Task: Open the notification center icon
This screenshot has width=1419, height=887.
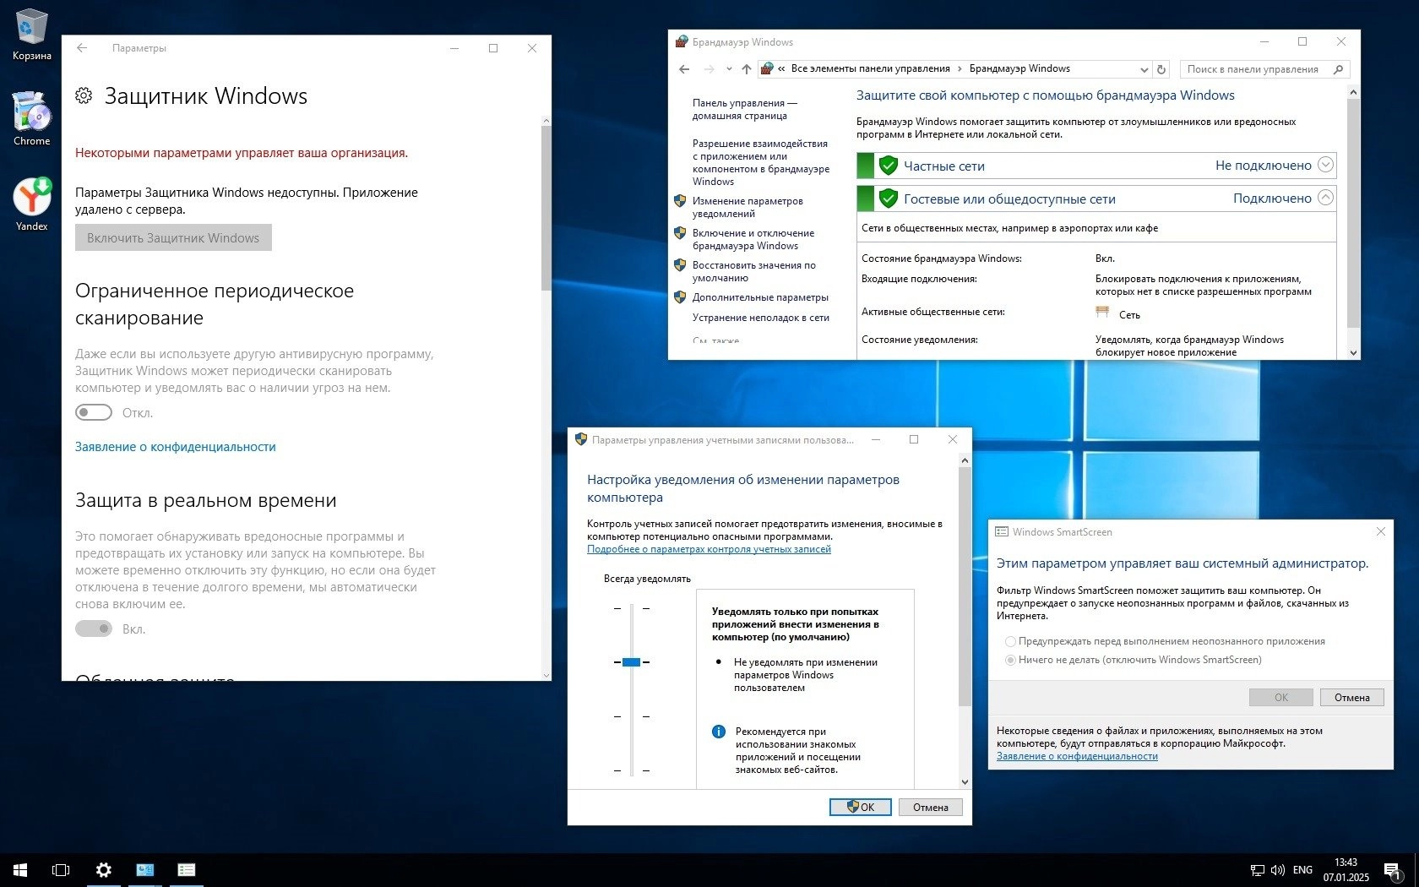Action: tap(1394, 870)
